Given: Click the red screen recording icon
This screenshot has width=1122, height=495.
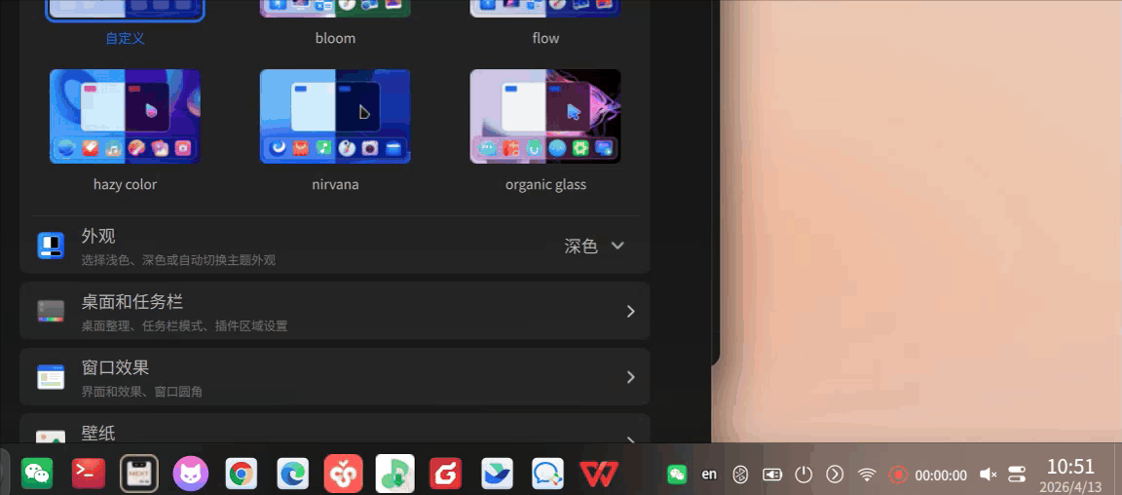Looking at the screenshot, I should pos(897,475).
